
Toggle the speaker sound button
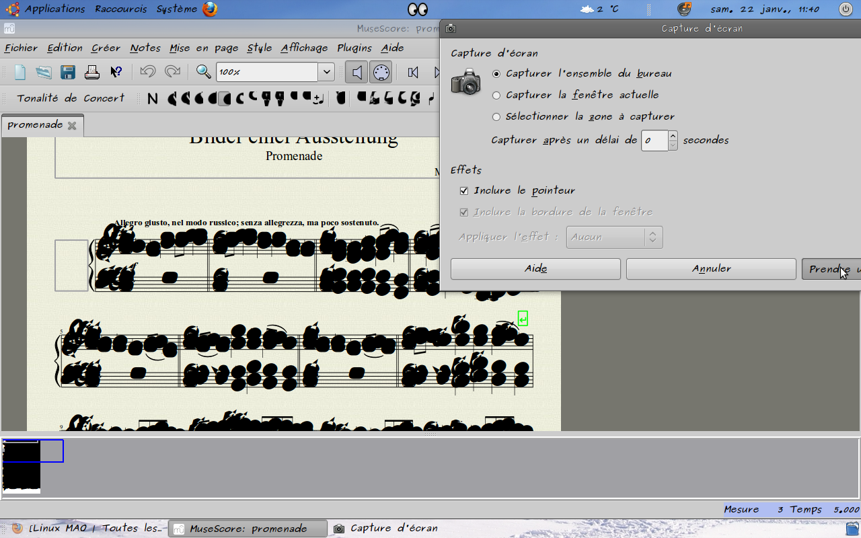pyautogui.click(x=357, y=72)
